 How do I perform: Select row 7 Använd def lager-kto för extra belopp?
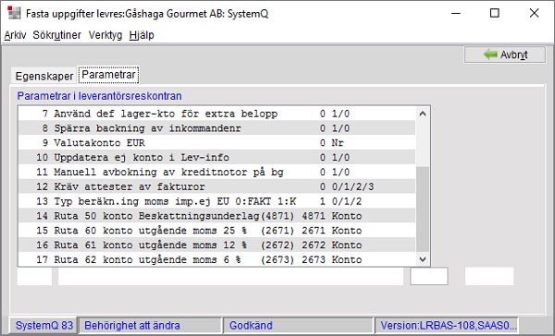(x=216, y=114)
